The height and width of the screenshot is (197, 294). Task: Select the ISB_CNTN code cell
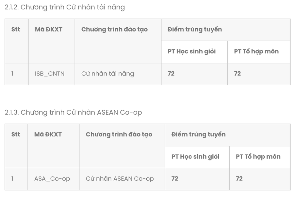[50, 74]
